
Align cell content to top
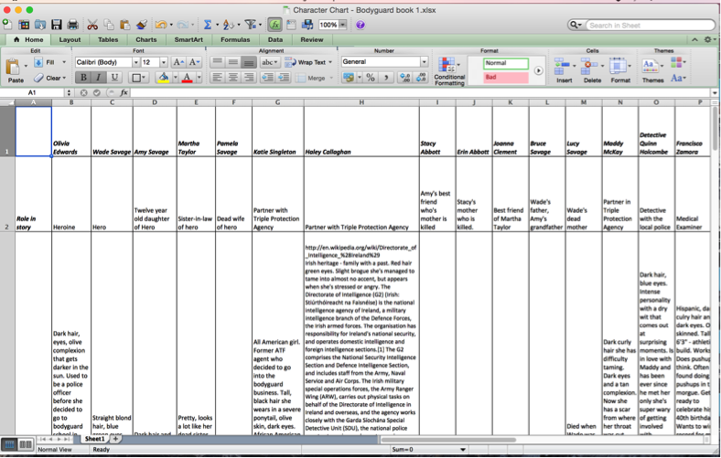[217, 62]
